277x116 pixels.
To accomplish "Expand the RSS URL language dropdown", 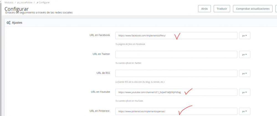I will (245, 74).
